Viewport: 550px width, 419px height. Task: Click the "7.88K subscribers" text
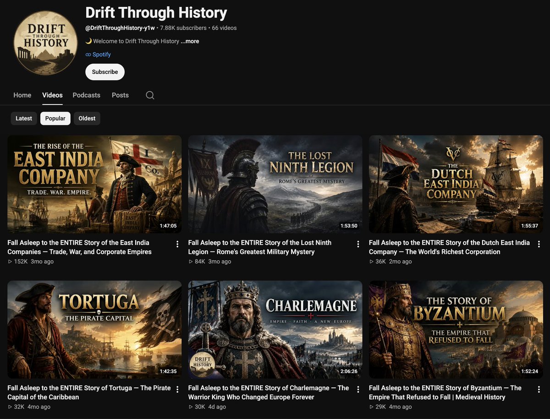click(183, 28)
